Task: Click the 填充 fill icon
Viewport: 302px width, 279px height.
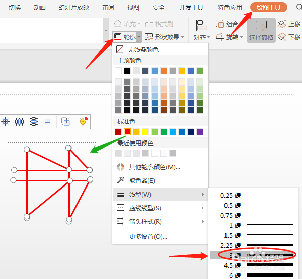Action: 118,24
